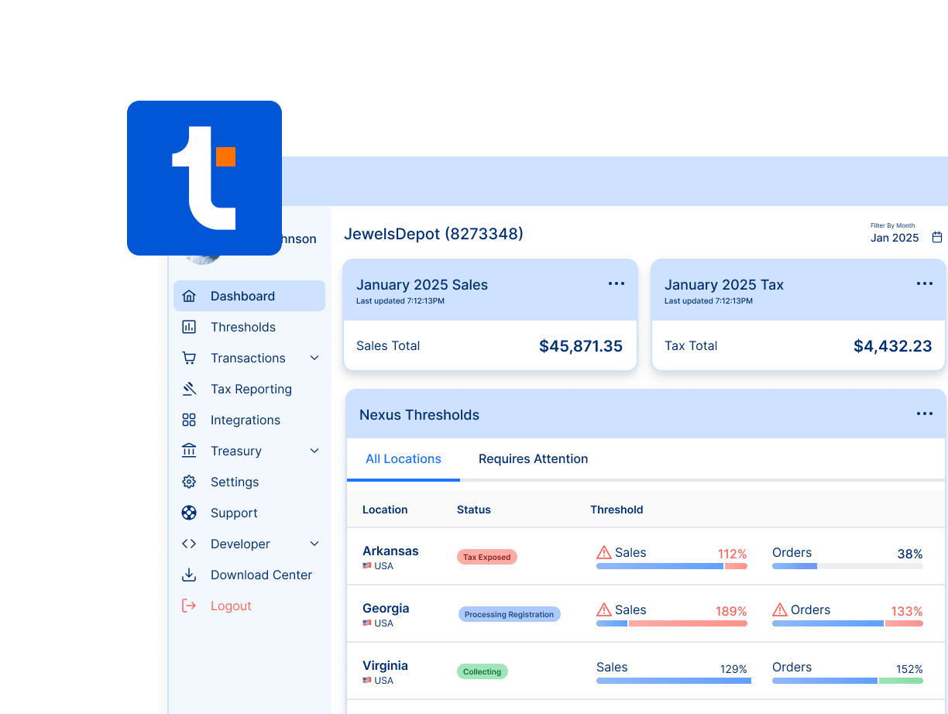This screenshot has height=714, width=948.
Task: Open January 2025 Tax card options menu
Action: tap(925, 283)
